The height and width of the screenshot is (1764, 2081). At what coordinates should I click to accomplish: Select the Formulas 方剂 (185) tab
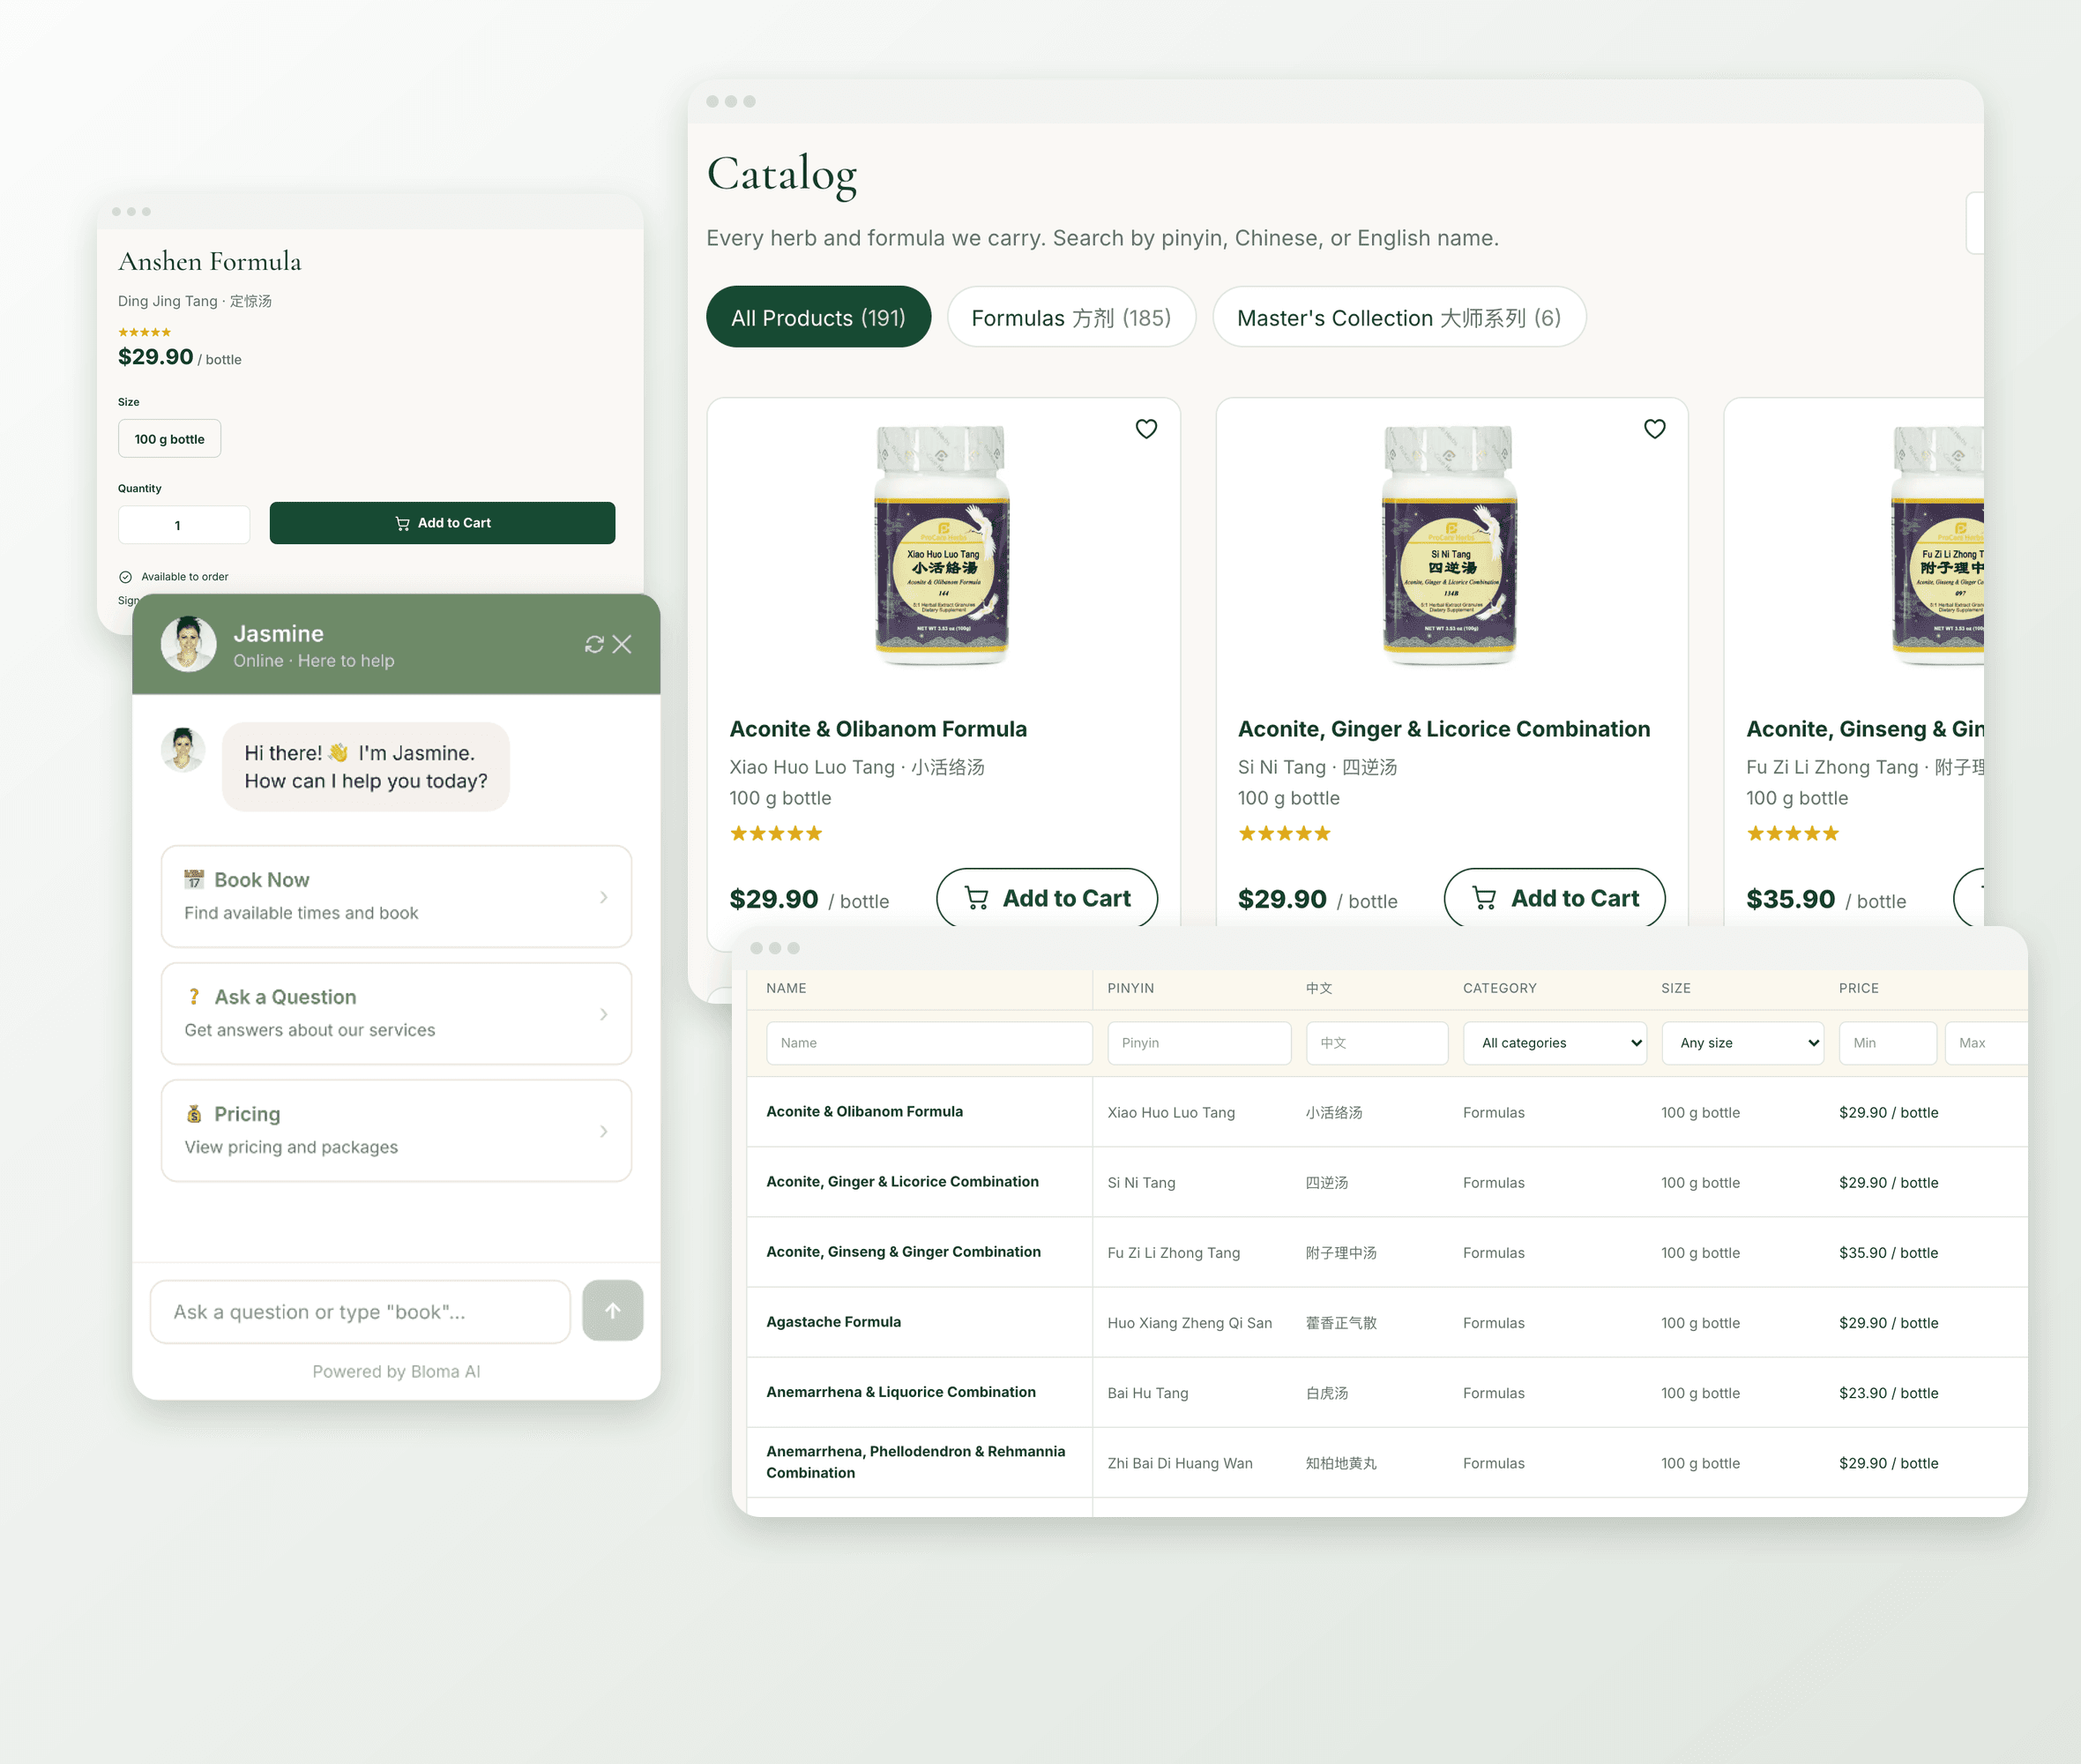[x=1071, y=317]
